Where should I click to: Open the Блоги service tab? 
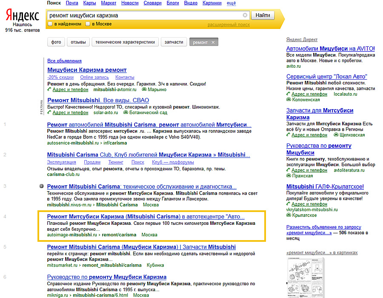173,3
